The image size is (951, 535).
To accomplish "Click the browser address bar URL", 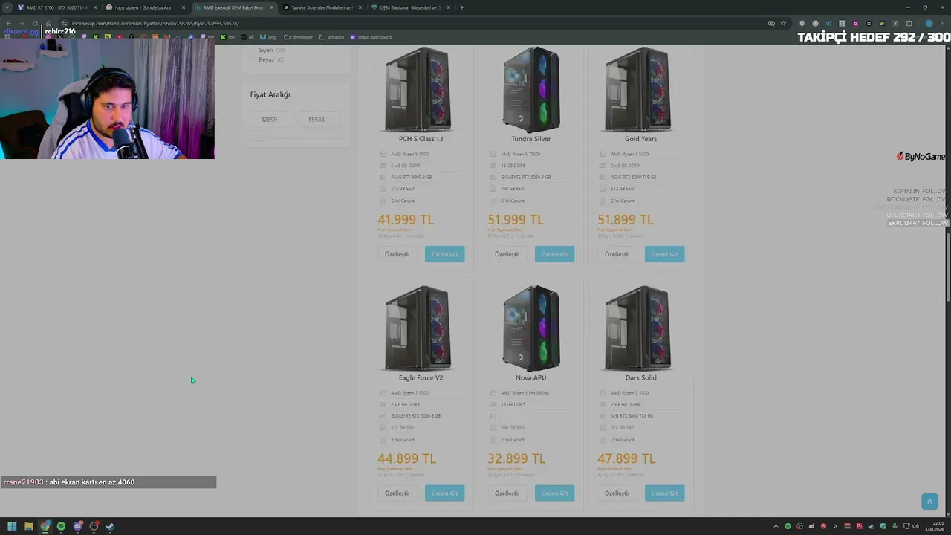I will (x=155, y=23).
